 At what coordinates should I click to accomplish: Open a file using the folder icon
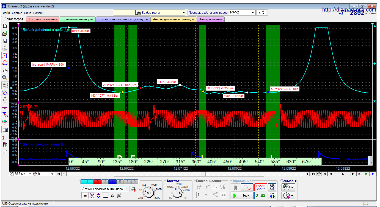(x=5, y=33)
